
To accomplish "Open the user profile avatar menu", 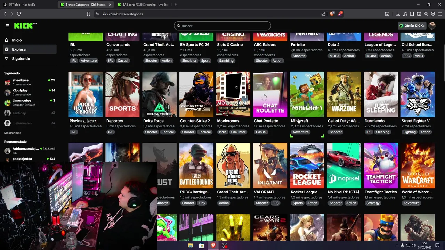I will point(432,26).
